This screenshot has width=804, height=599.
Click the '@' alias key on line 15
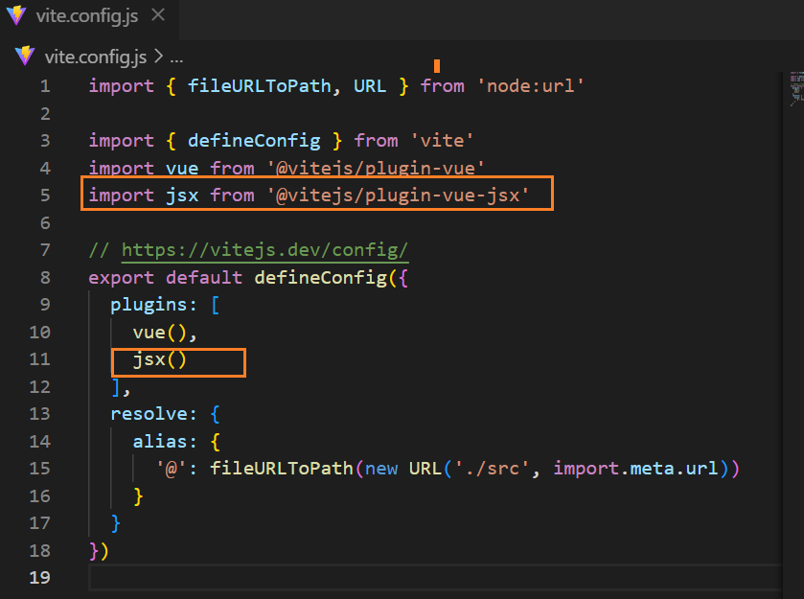click(x=171, y=469)
